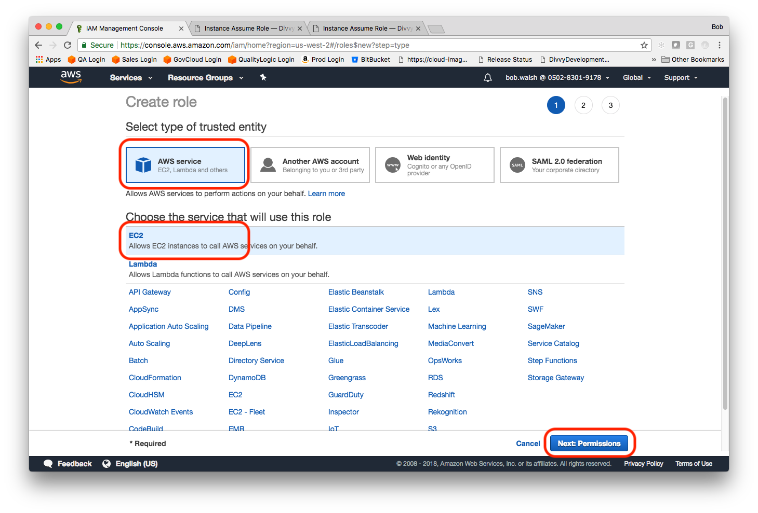Click the globe language icon in footer
The image size is (758, 513).
(107, 464)
